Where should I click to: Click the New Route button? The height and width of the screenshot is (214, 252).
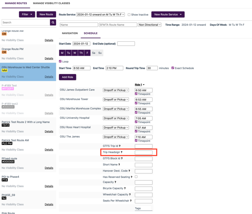click(x=46, y=14)
